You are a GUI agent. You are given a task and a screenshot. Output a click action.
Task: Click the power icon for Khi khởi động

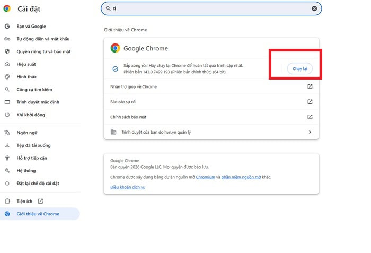pyautogui.click(x=7, y=115)
